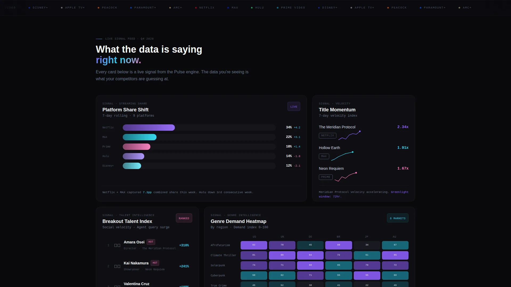
Task: Click the Afrofuturism JP cell showing 34
Action: click(x=367, y=245)
